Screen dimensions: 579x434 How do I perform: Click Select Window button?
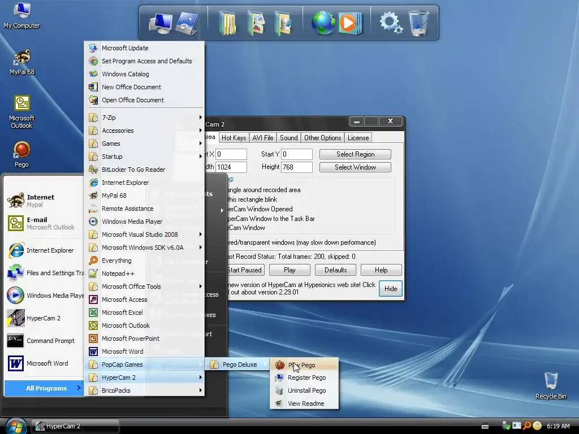click(x=355, y=167)
